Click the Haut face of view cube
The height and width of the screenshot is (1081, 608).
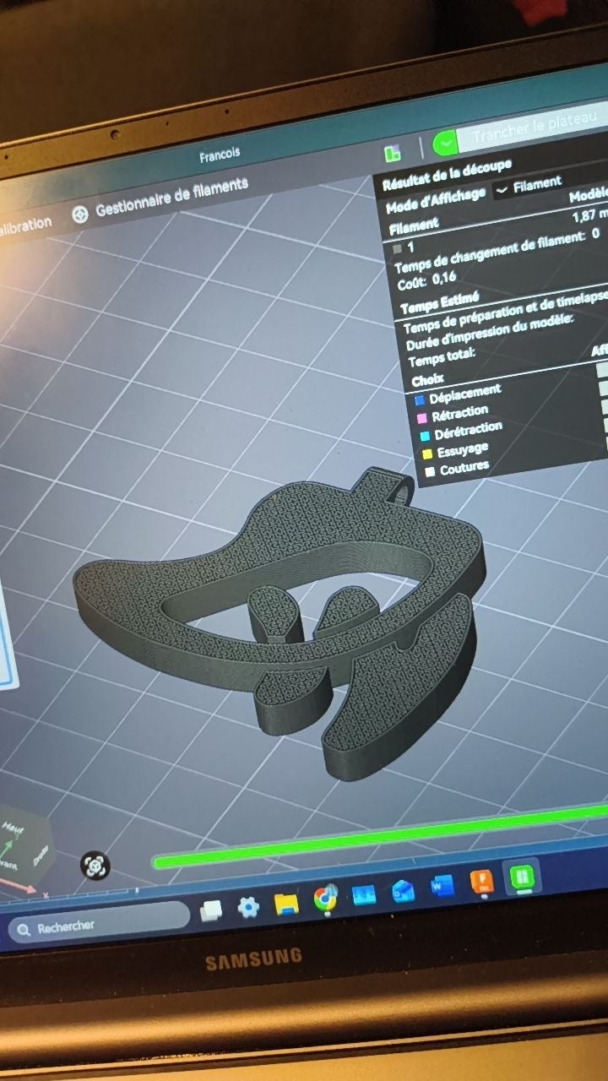[14, 828]
